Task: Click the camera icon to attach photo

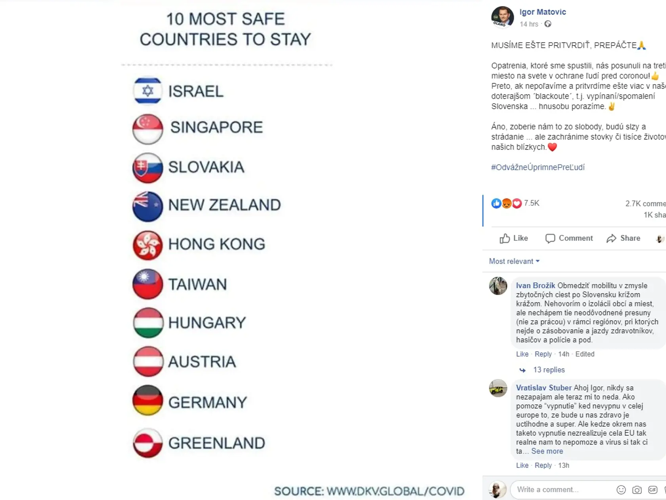Action: click(x=637, y=490)
